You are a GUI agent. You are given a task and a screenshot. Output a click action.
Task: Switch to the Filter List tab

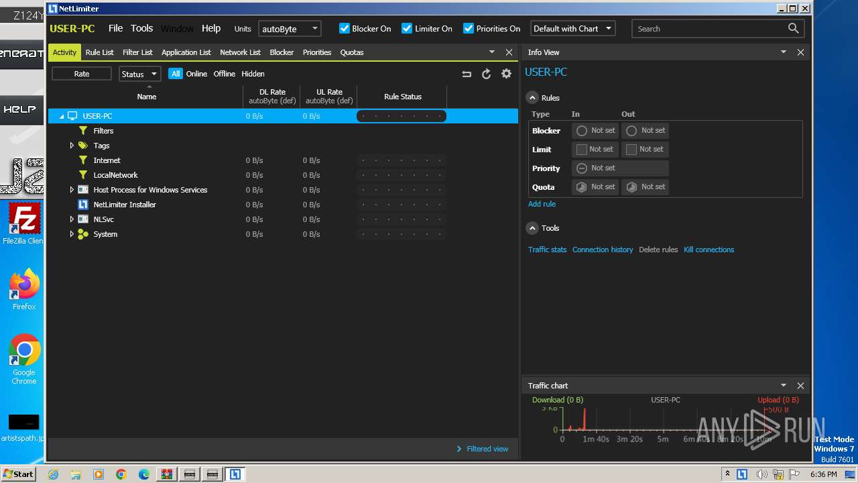pyautogui.click(x=137, y=52)
